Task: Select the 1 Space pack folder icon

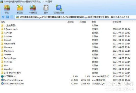Action: (x=2, y=29)
